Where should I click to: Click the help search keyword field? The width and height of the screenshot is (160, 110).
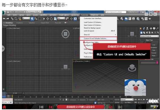click(x=116, y=12)
